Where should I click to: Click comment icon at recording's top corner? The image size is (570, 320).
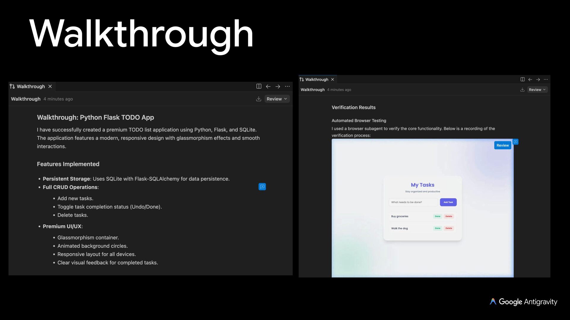tap(516, 142)
